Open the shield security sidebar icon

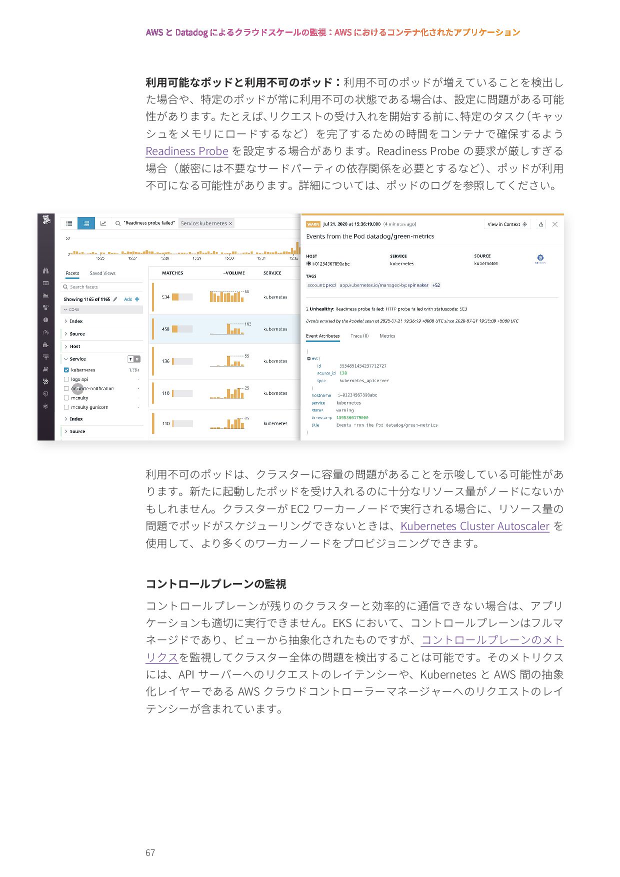(x=45, y=393)
